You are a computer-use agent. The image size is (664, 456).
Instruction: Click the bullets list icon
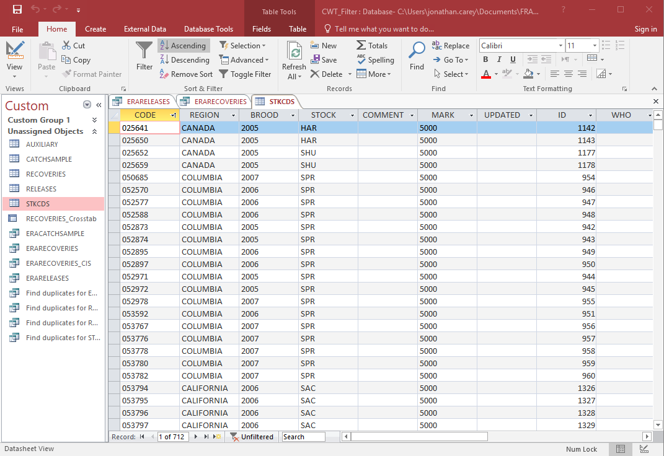[606, 45]
